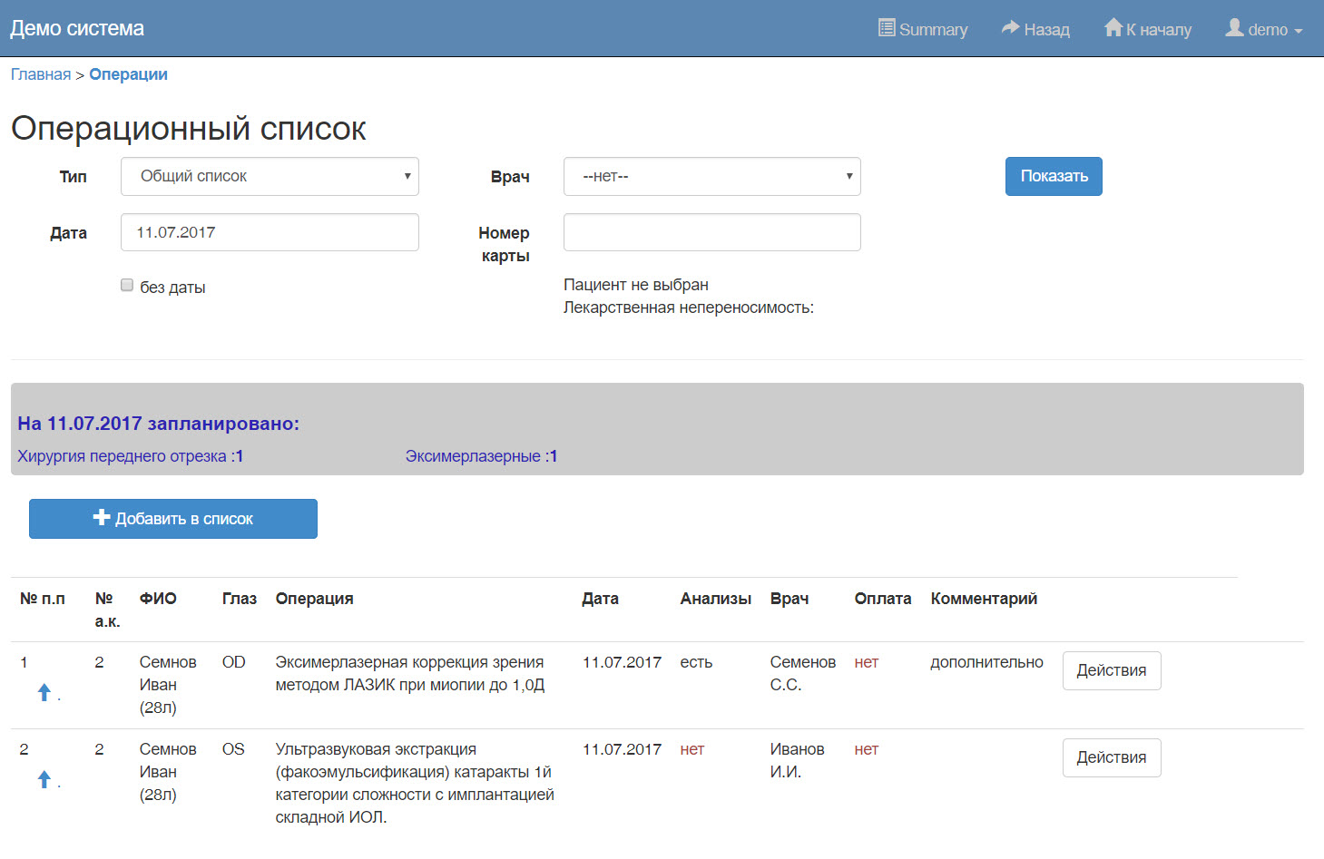The height and width of the screenshot is (859, 1324).
Task: Open Действия for the cataract operation row
Action: click(1111, 758)
